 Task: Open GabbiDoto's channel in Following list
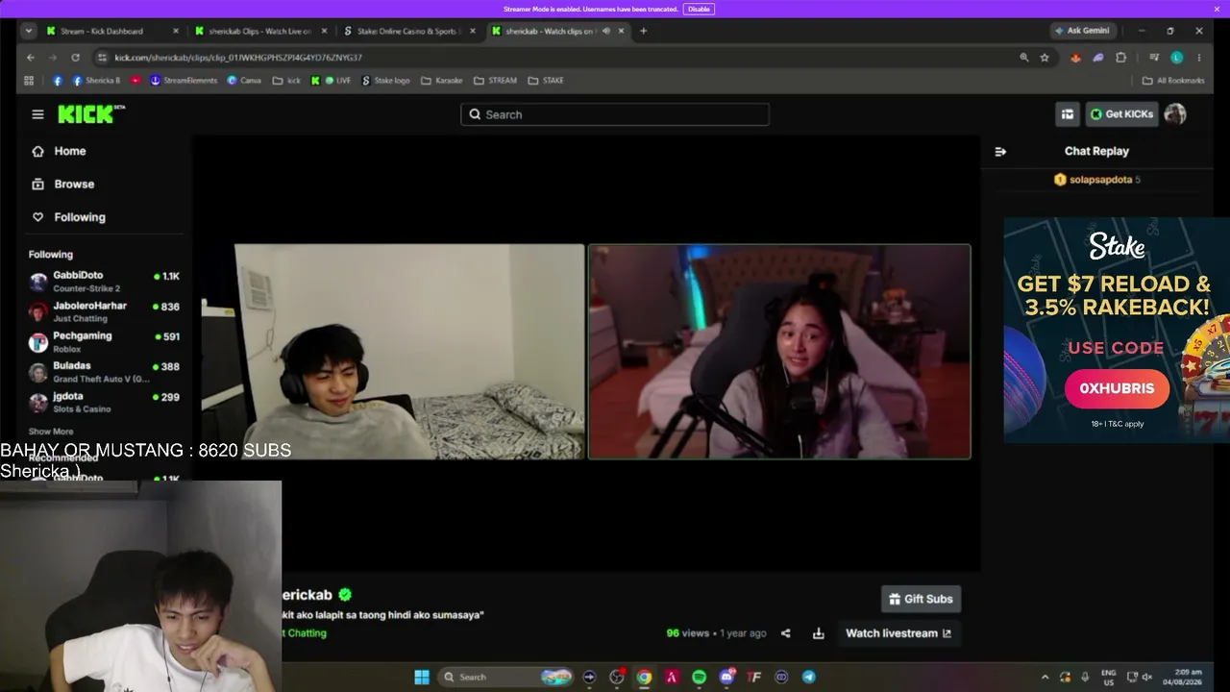coord(104,282)
